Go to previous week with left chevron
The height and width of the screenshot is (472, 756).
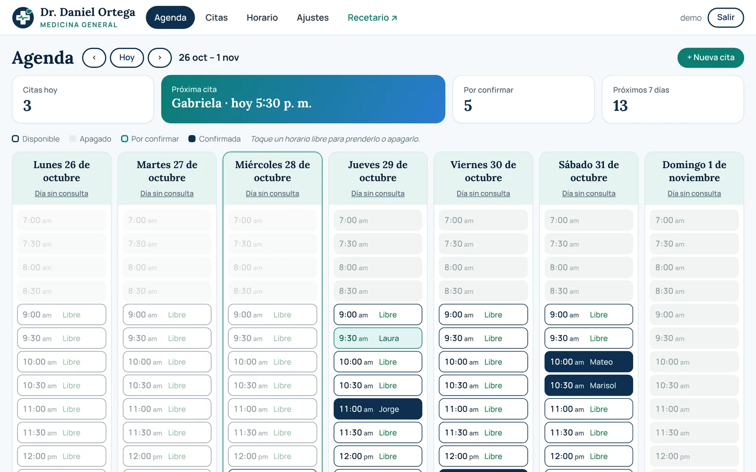[94, 58]
